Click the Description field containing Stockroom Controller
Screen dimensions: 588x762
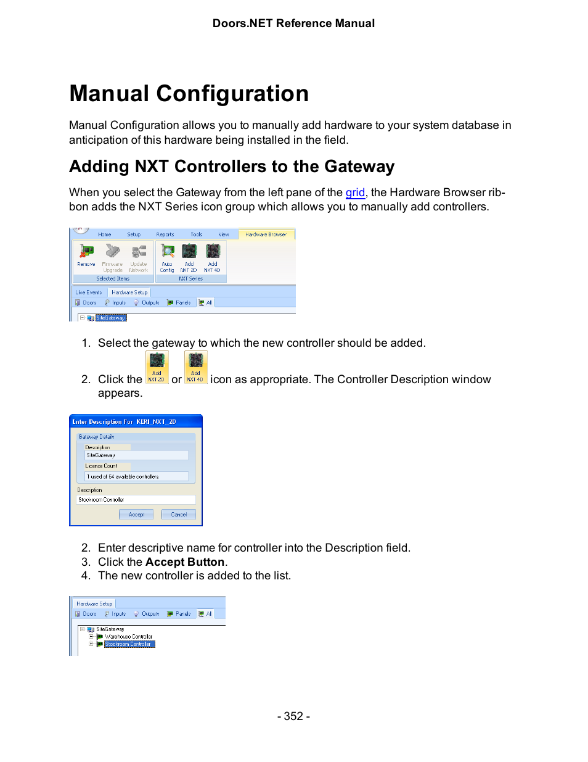(x=136, y=500)
